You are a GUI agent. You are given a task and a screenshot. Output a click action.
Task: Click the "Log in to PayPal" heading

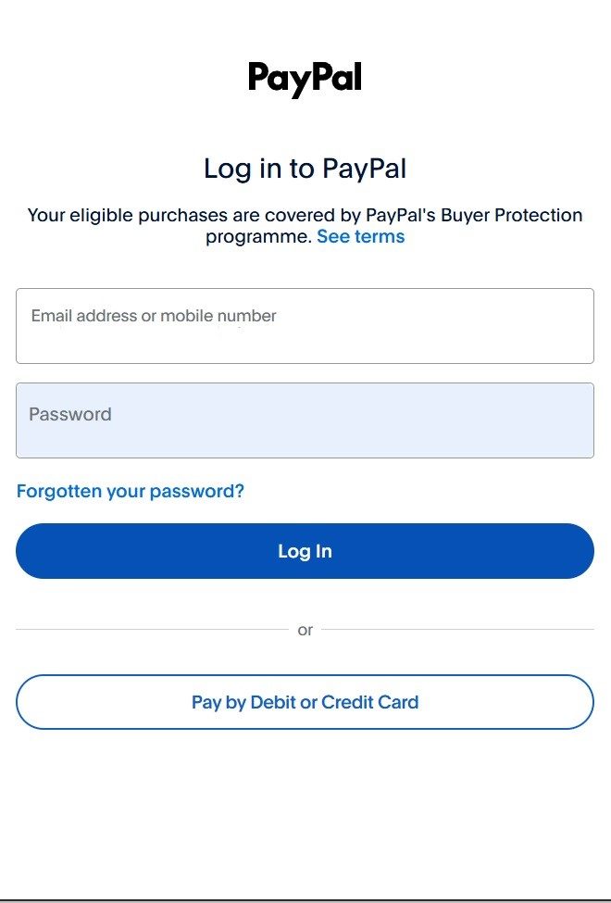(305, 169)
